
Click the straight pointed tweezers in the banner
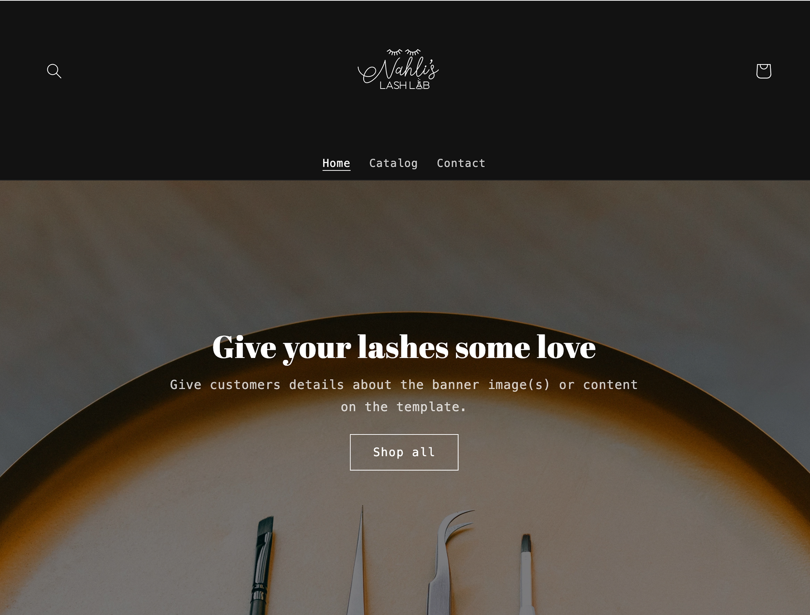pyautogui.click(x=359, y=561)
